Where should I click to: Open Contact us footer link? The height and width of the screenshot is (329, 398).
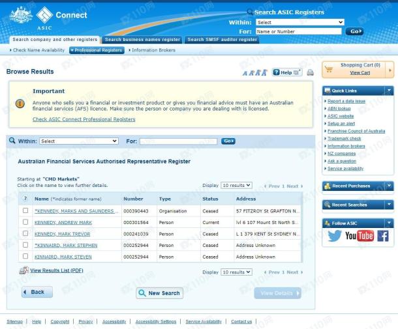[x=241, y=321]
